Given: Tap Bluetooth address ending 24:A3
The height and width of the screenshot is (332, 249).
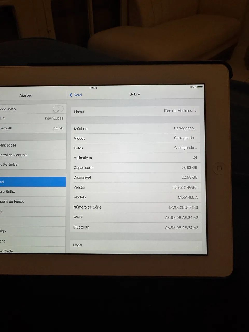Looking at the screenshot, I should pos(182,228).
